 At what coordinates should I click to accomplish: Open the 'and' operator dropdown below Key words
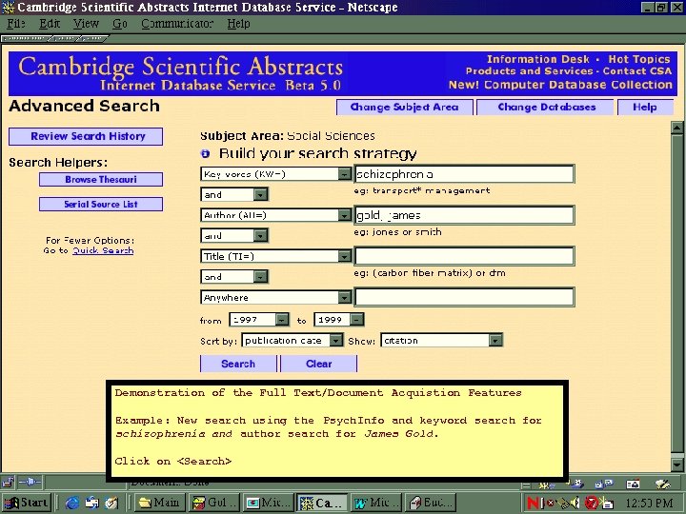260,194
